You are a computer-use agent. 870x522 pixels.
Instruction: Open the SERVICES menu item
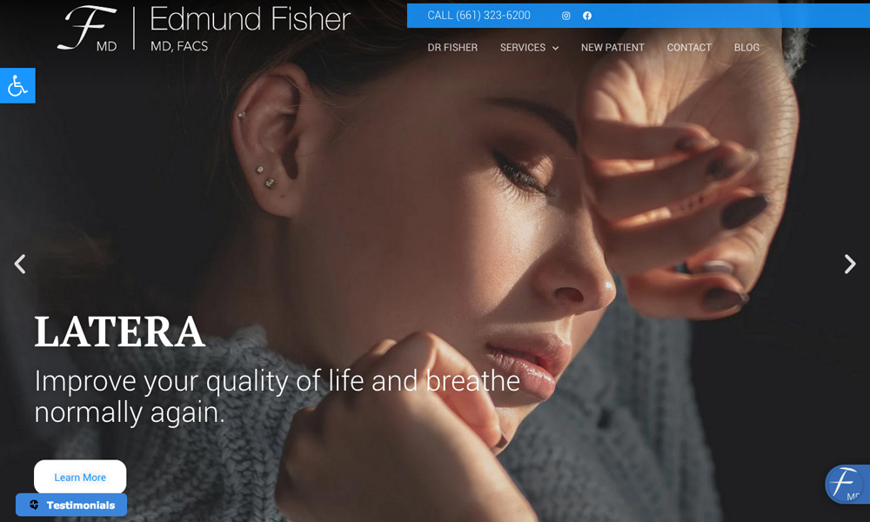coord(523,48)
